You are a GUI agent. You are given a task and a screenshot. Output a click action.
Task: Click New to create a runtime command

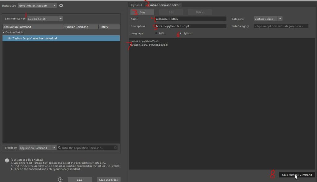(142, 12)
